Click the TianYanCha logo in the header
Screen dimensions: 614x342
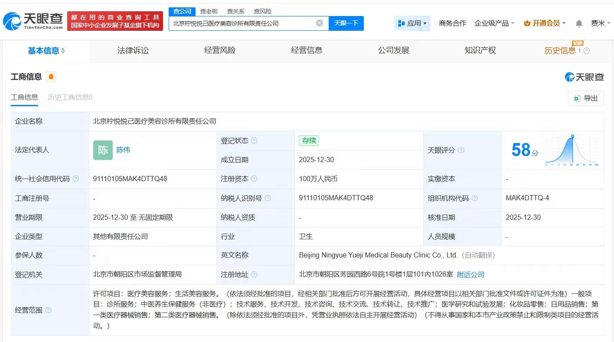33,21
